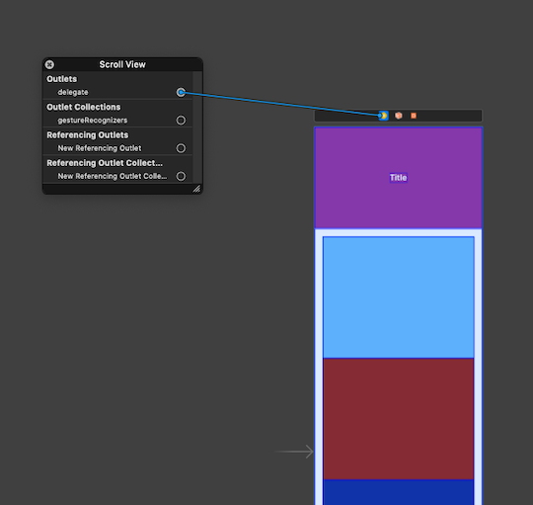Select the View Controller icon in scene dock

(x=384, y=116)
